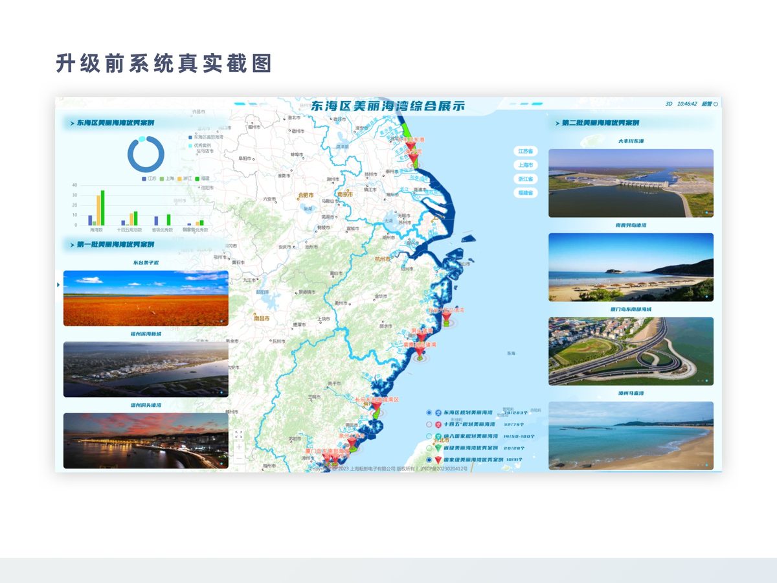Toggle 浙江 series in bar chart legend

184,179
